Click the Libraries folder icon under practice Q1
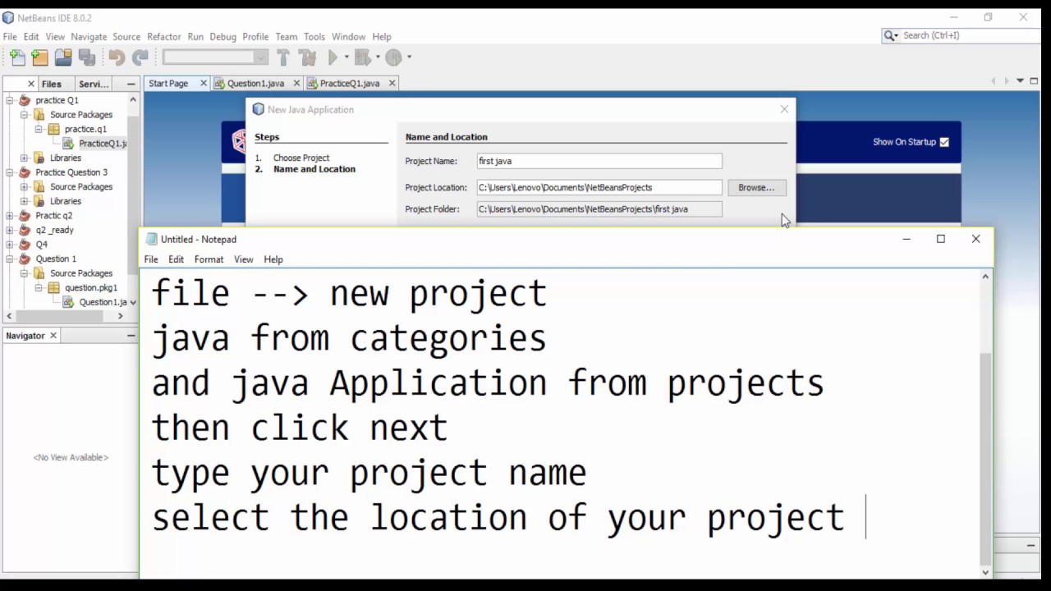Viewport: 1051px width, 591px height. point(39,158)
